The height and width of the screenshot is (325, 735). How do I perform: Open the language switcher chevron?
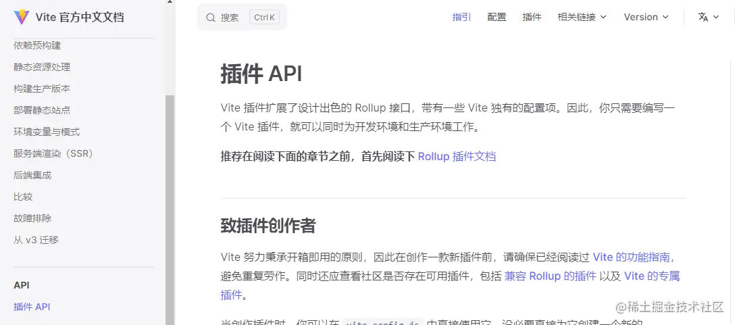pyautogui.click(x=716, y=18)
